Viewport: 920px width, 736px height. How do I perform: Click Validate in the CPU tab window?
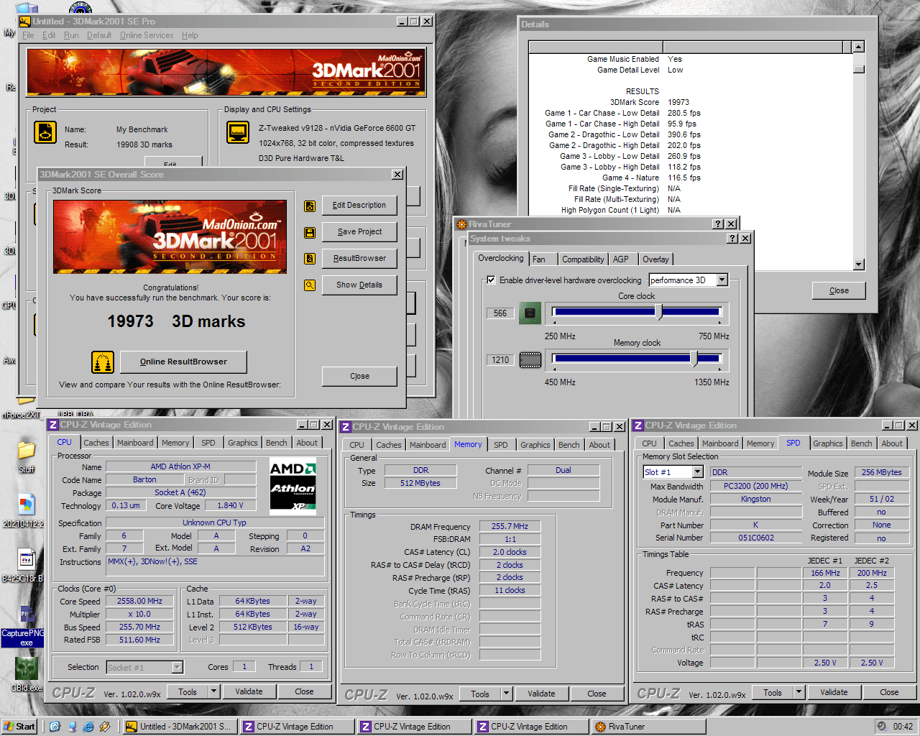pyautogui.click(x=249, y=691)
